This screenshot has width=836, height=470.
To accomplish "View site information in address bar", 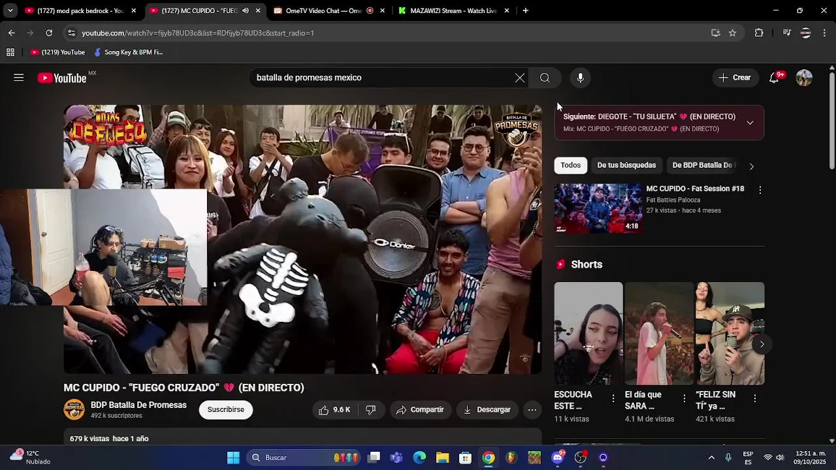I will [x=71, y=33].
